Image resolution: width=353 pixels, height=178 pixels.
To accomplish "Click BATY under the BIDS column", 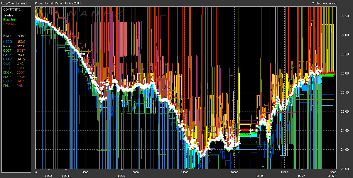I will (x=8, y=81).
